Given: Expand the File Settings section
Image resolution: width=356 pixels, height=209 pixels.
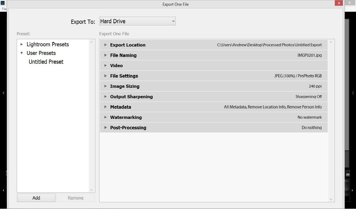Looking at the screenshot, I should (x=105, y=76).
